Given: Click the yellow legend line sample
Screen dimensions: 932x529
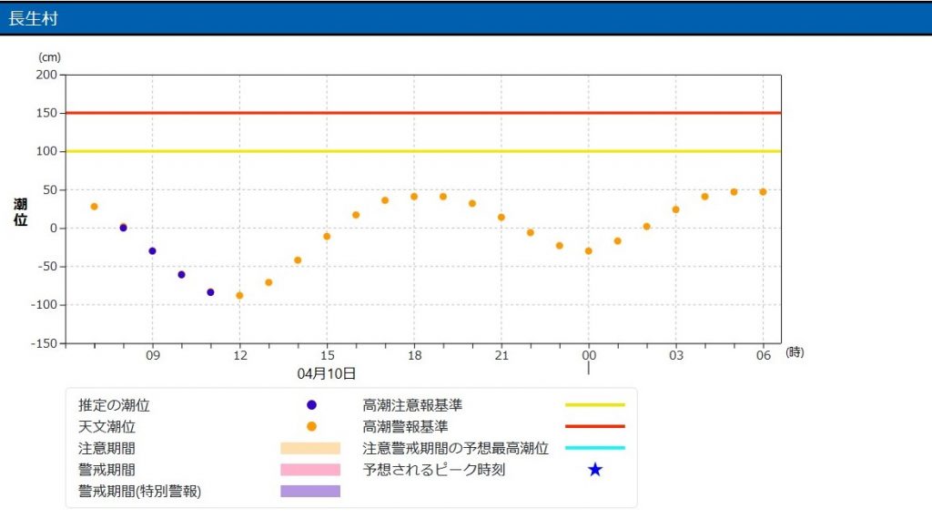Looking at the screenshot, I should [595, 405].
